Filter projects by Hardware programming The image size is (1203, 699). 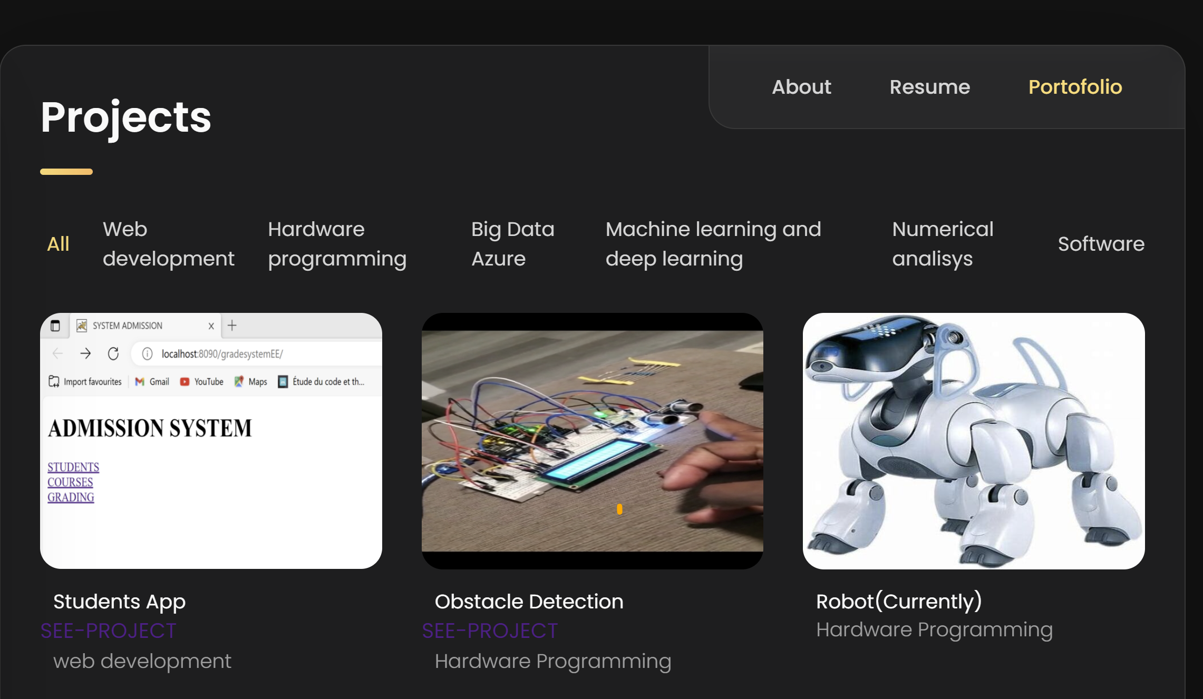(337, 243)
